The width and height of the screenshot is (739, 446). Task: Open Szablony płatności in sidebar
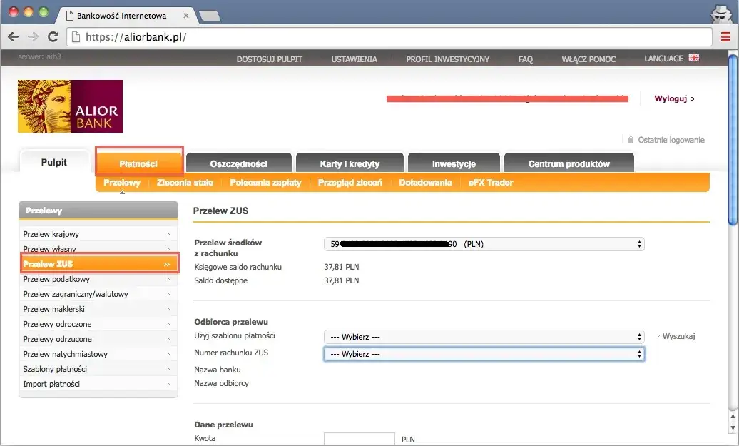point(97,369)
